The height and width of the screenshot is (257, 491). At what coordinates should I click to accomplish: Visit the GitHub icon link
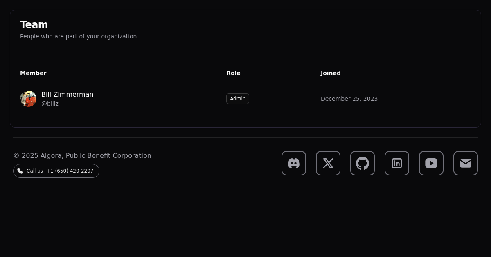point(363,163)
